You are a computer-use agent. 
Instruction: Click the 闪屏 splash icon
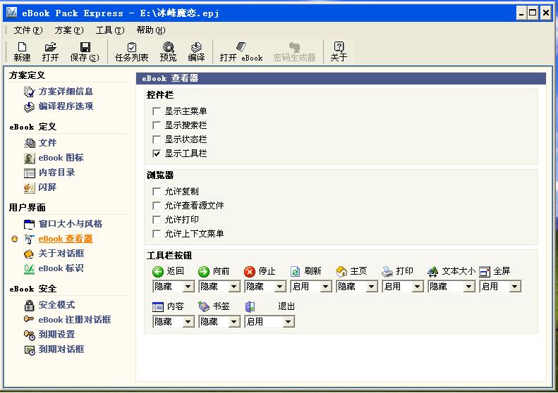click(29, 187)
